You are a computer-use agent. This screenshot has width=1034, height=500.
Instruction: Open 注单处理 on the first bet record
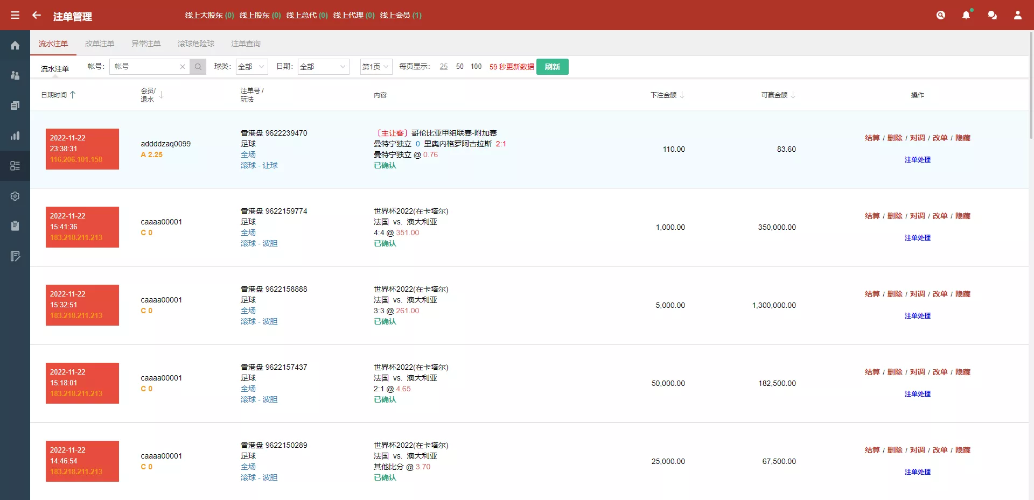point(917,159)
